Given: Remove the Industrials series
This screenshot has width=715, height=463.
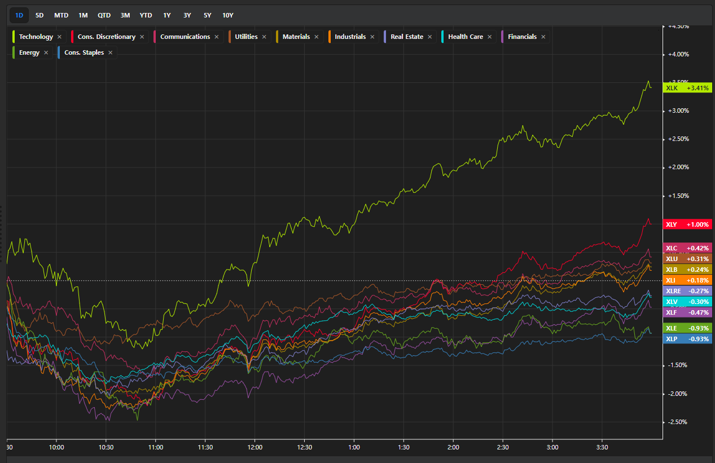Looking at the screenshot, I should (x=372, y=37).
